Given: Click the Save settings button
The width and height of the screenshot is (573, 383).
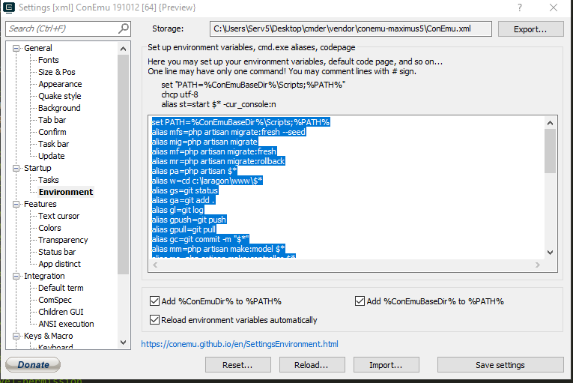Looking at the screenshot, I should point(500,365).
